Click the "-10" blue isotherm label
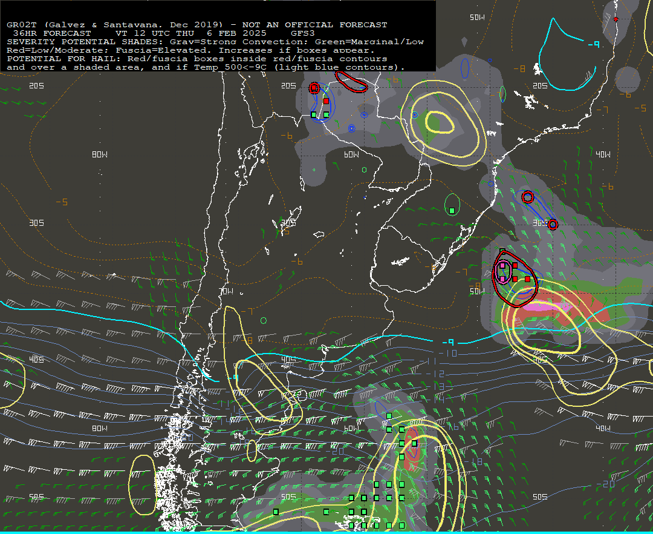 tap(449, 353)
